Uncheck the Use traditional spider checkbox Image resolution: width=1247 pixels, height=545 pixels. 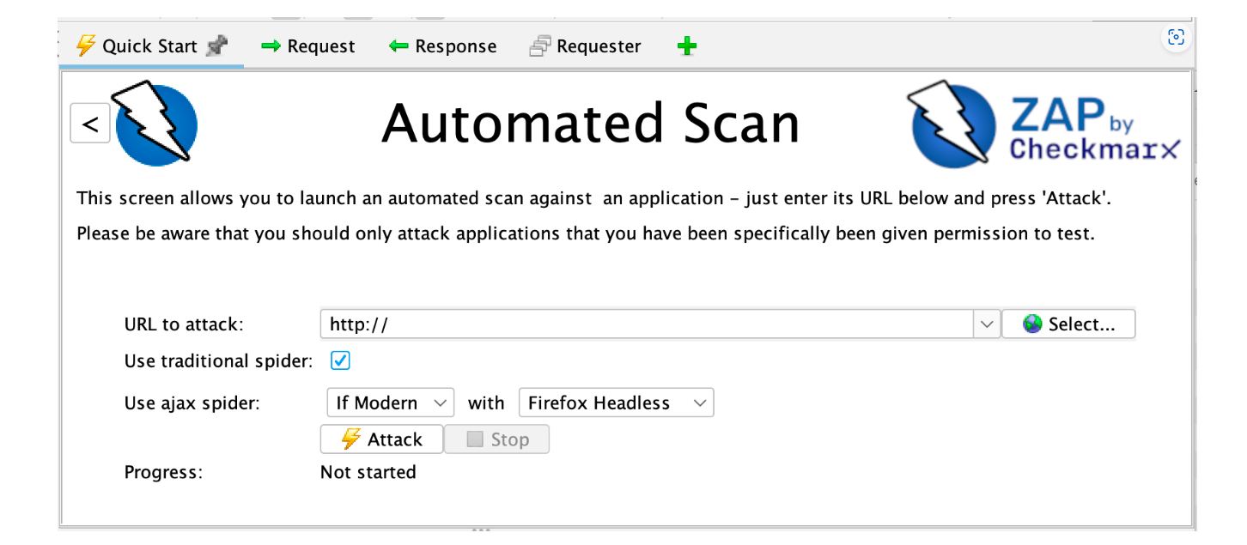pos(341,361)
